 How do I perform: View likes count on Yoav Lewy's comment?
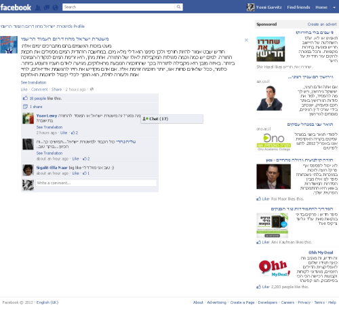click(75, 132)
